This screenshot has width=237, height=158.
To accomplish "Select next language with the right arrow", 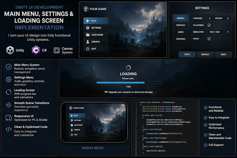I will pos(228,18).
